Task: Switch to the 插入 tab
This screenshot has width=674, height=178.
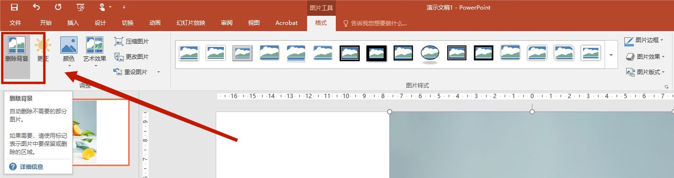Action: (73, 23)
